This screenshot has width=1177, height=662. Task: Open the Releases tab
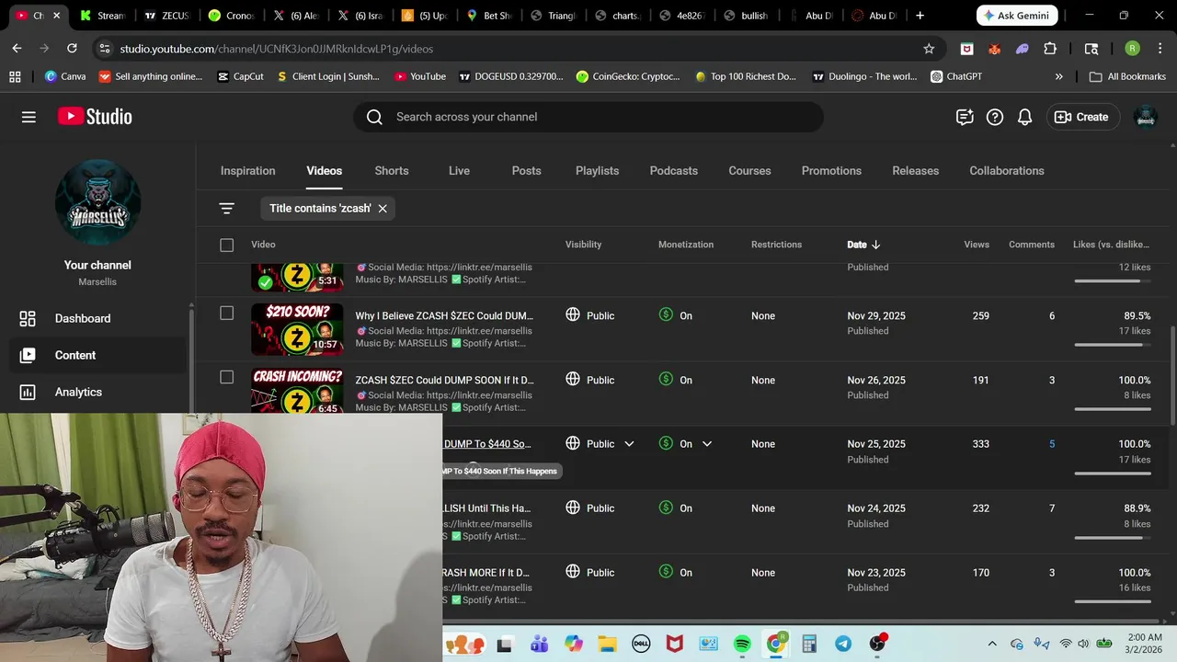pyautogui.click(x=916, y=171)
